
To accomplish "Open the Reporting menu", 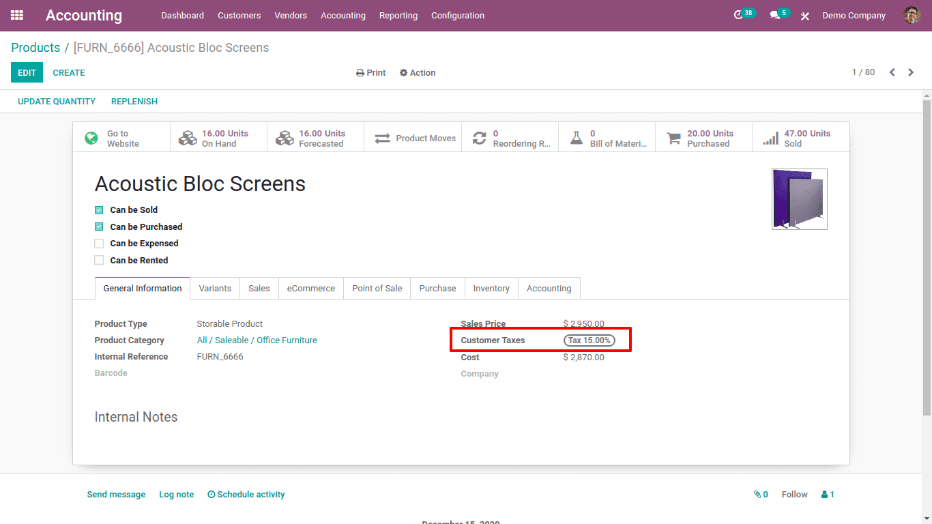I will (x=398, y=15).
